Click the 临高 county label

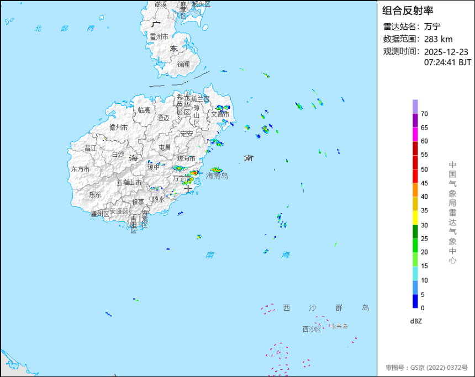point(144,110)
